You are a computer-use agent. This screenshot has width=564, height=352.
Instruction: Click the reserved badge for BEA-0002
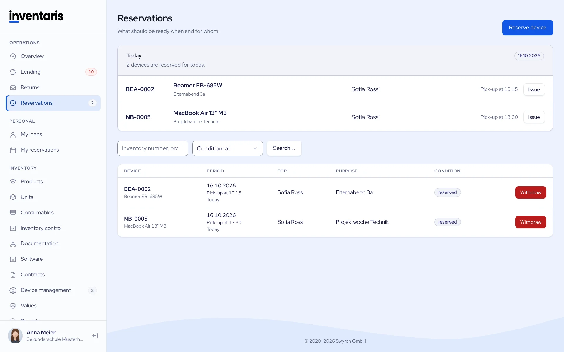point(447,192)
